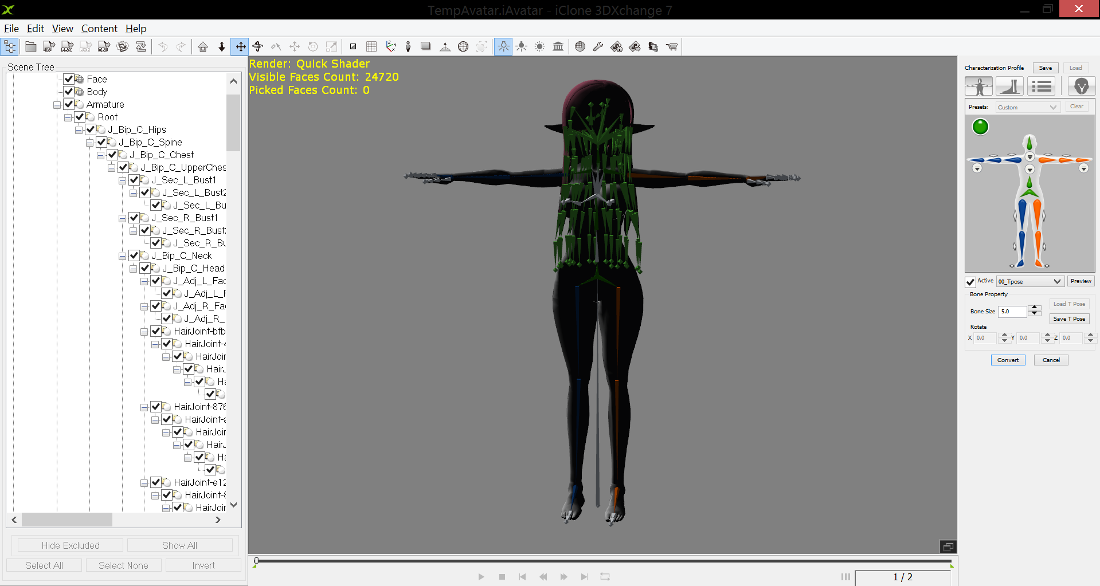Viewport: 1100px width, 586px height.
Task: Click the Convert button
Action: 1008,360
